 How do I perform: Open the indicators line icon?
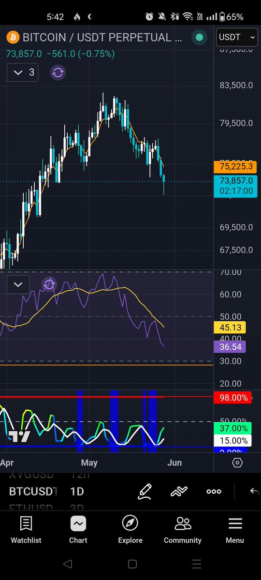click(179, 491)
